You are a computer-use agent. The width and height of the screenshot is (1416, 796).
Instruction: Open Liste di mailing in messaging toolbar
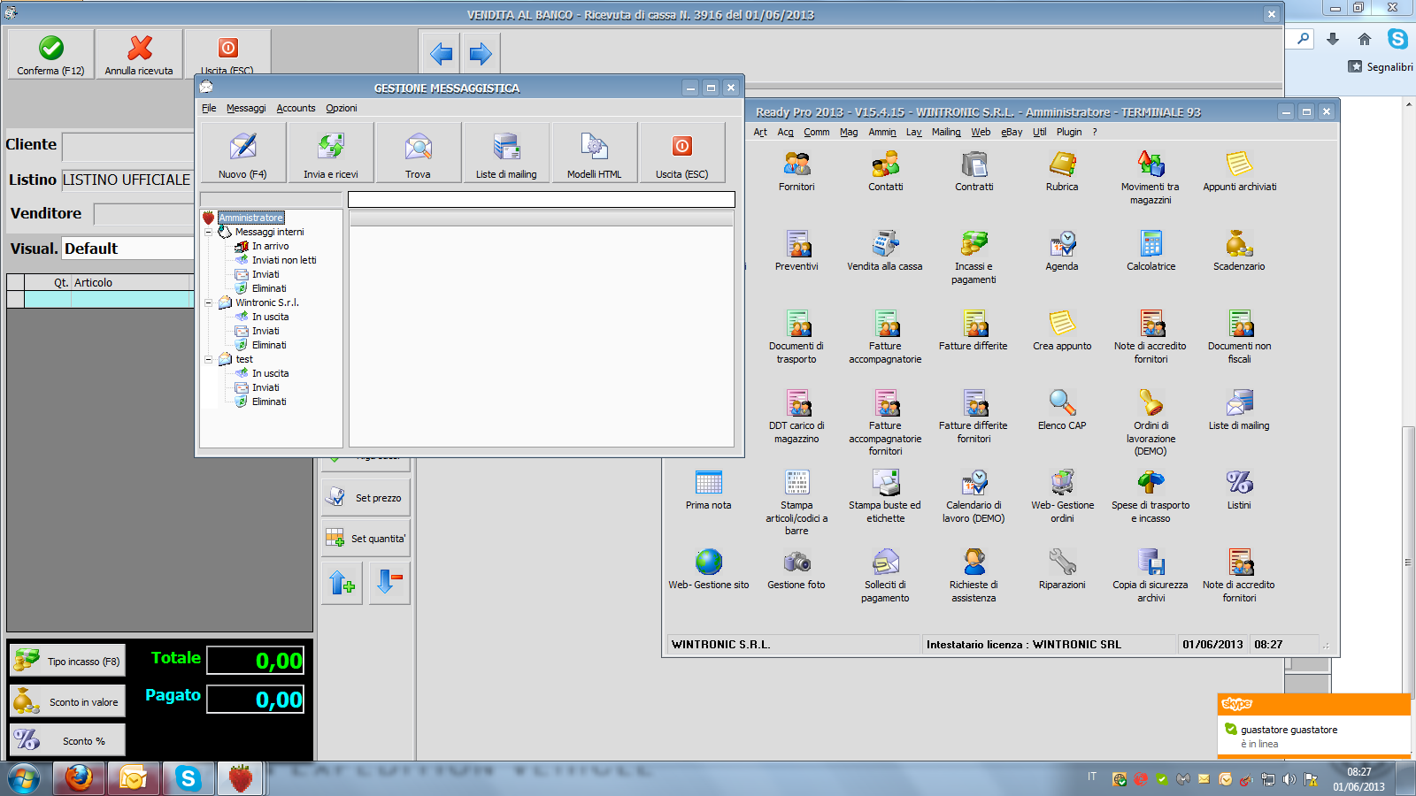pos(506,153)
